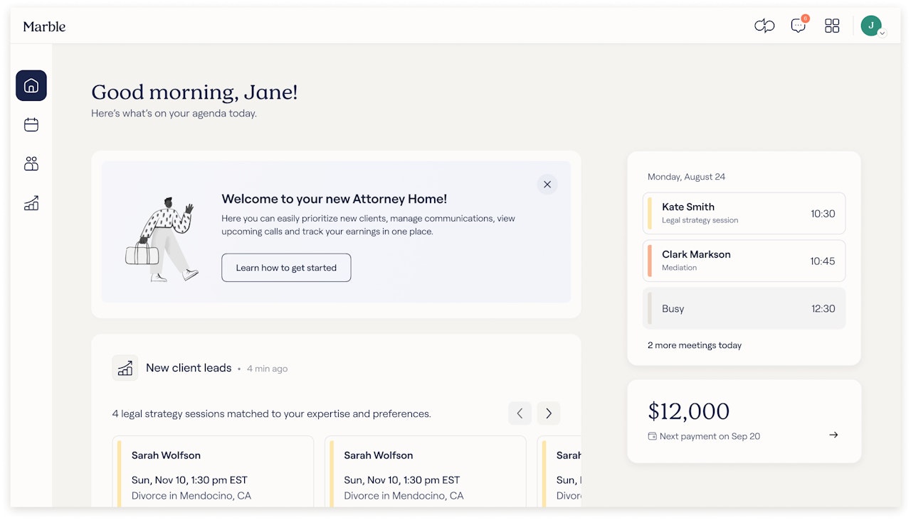Image resolution: width=911 pixels, height=520 pixels.
Task: Open first Sarah Wolfson lead card
Action: (x=213, y=471)
